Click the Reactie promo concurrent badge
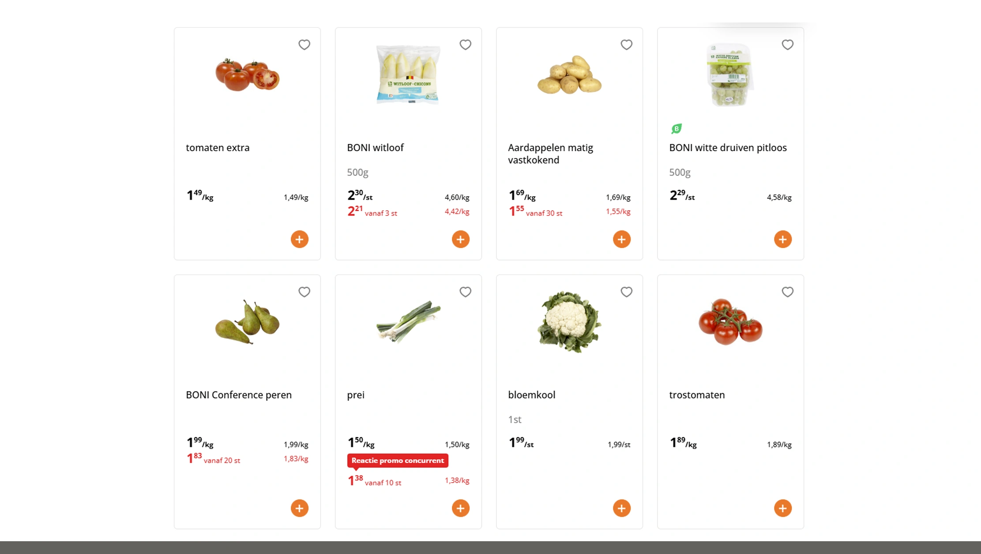The width and height of the screenshot is (981, 554). tap(397, 460)
